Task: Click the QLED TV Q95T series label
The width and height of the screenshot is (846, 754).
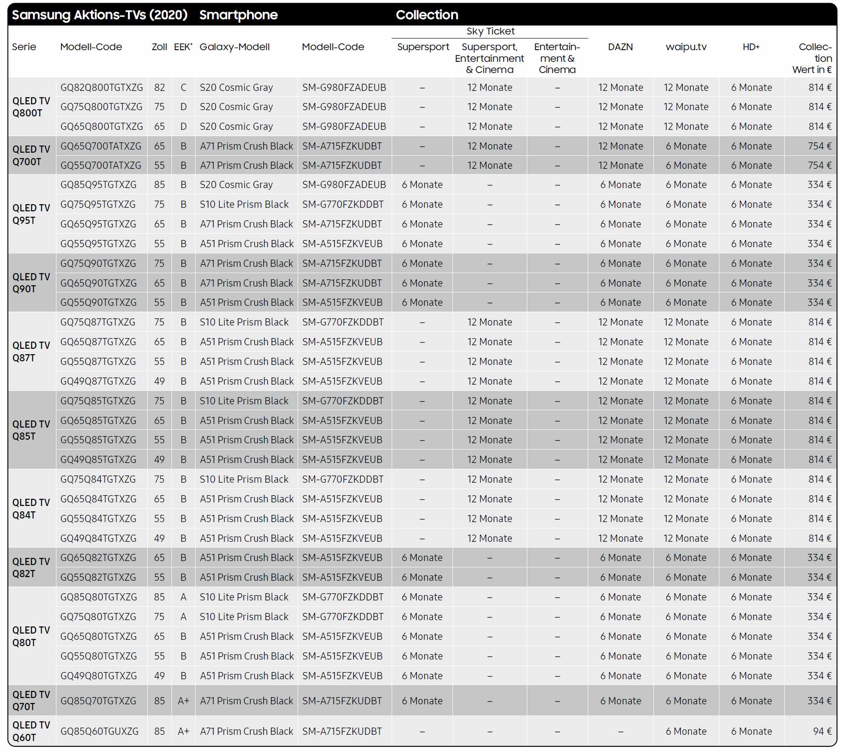Action: coord(31,214)
